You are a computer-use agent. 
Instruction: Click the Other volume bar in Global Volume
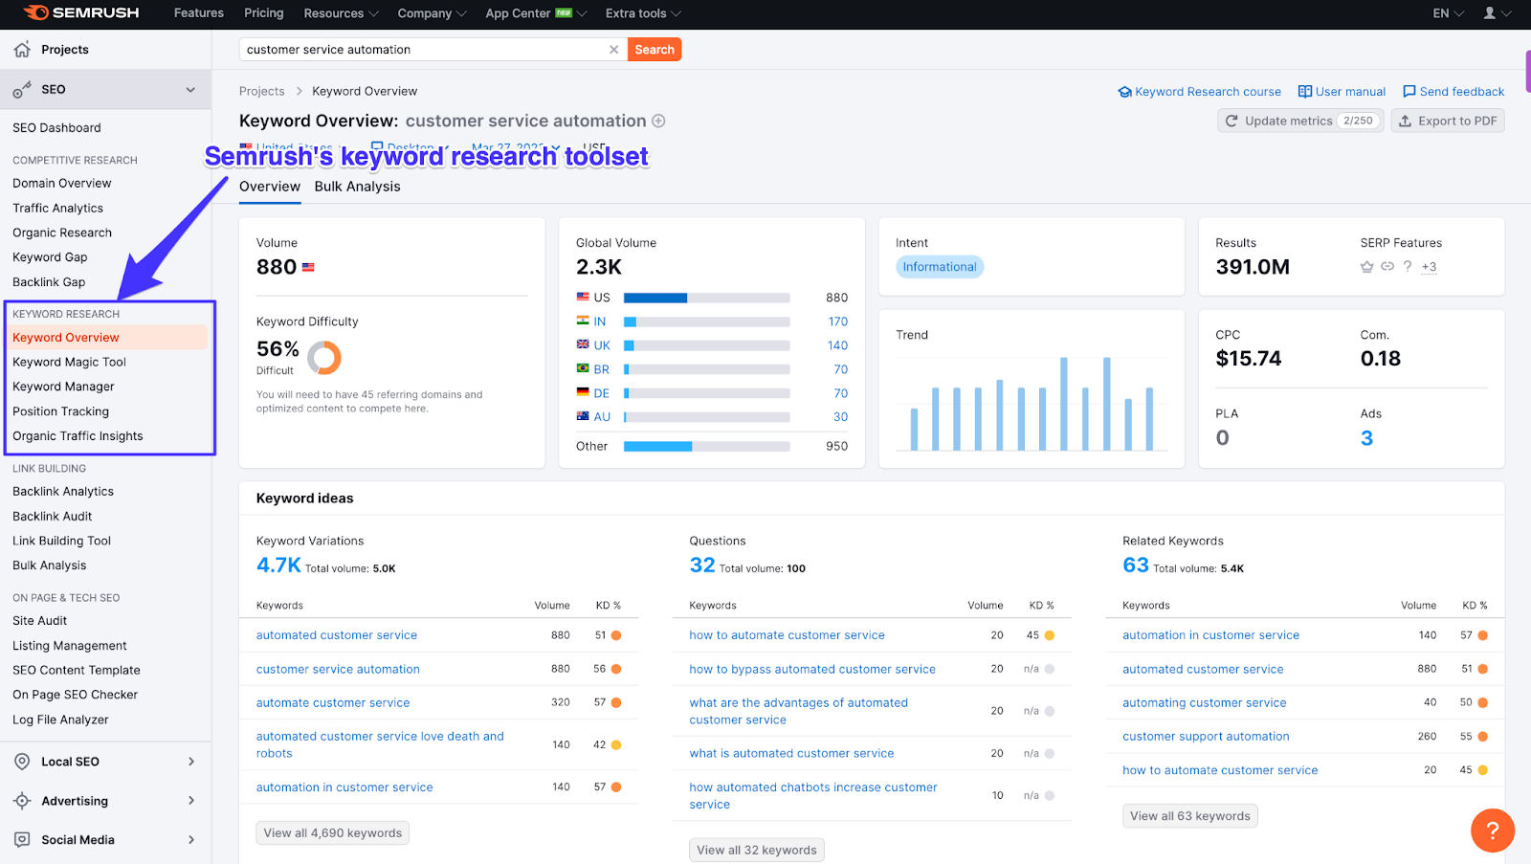click(706, 446)
